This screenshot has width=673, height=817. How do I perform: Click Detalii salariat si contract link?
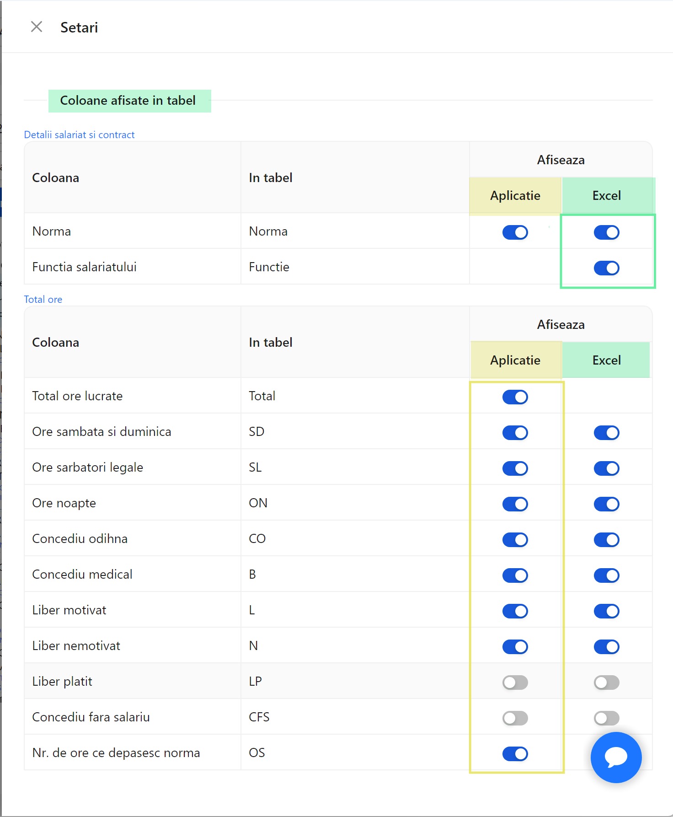point(79,135)
